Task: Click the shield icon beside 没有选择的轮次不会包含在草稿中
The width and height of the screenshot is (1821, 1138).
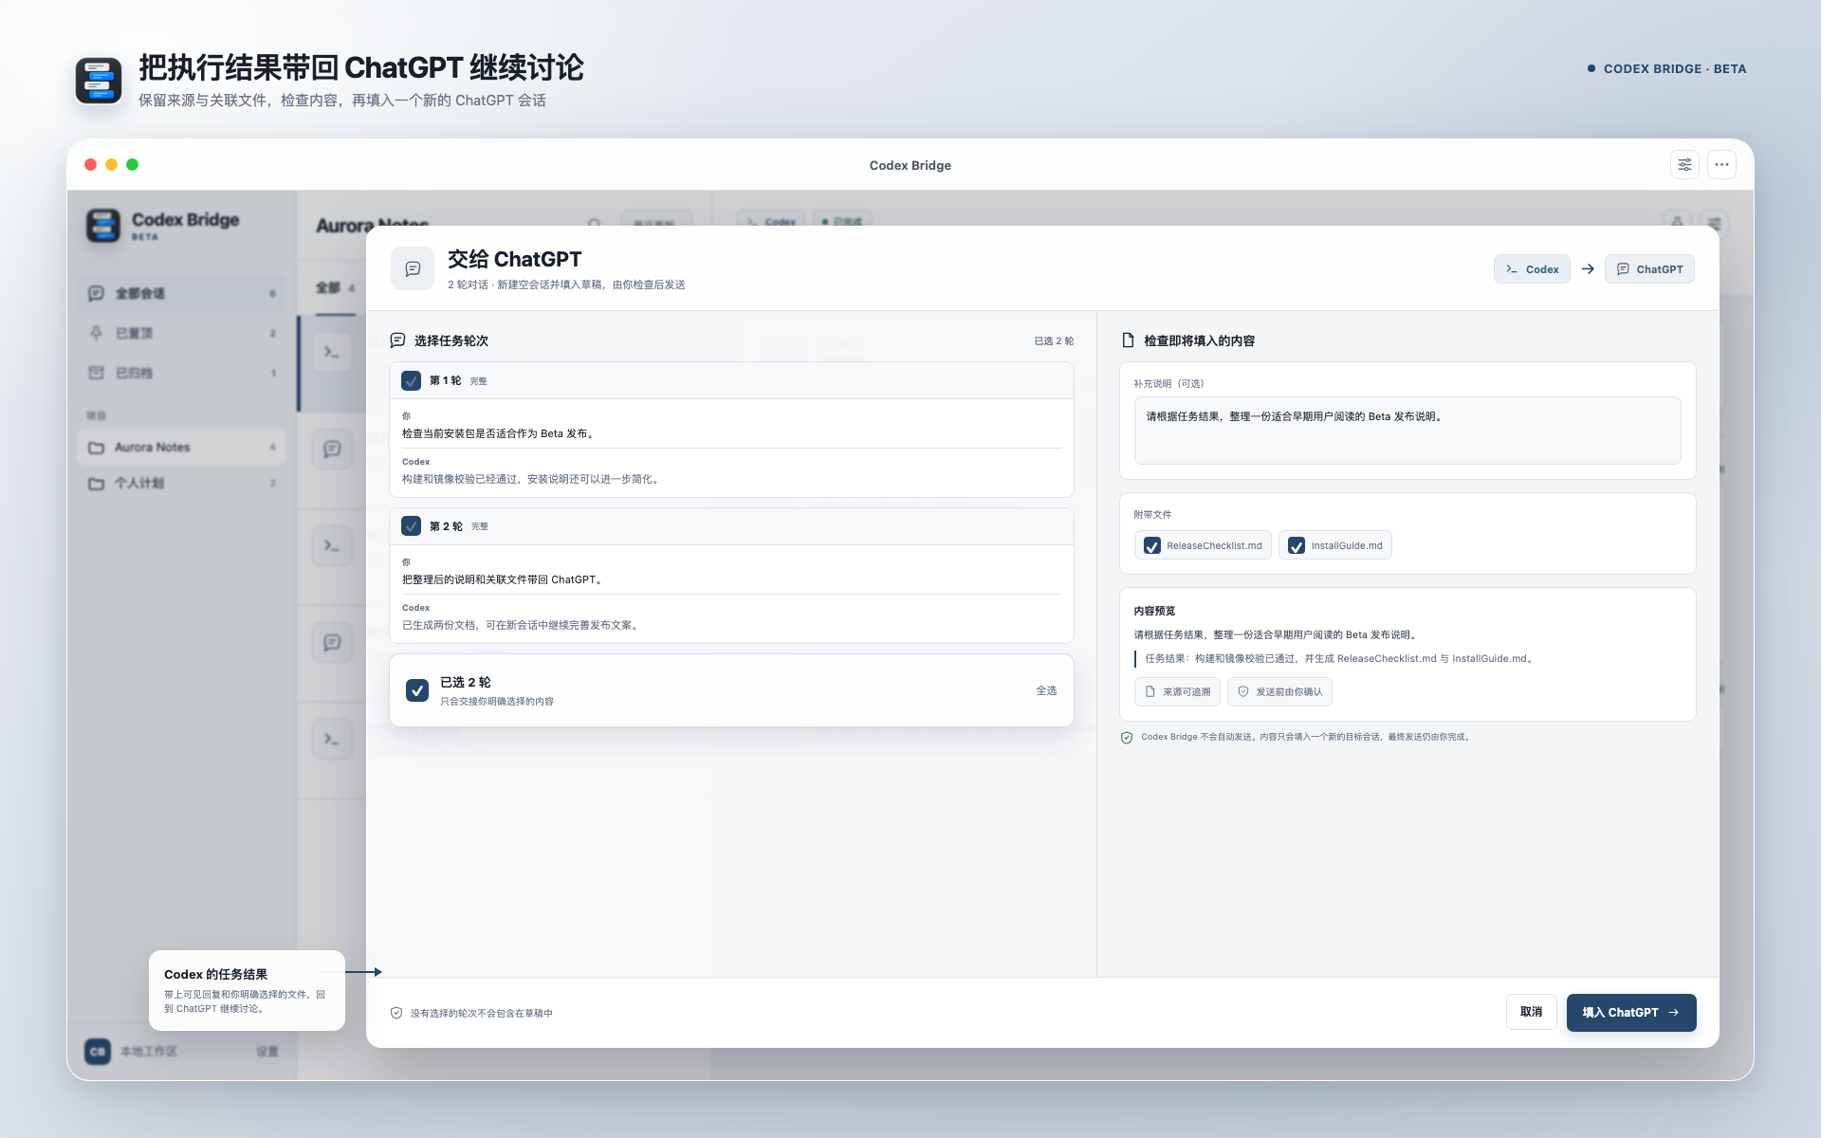Action: (x=396, y=1013)
